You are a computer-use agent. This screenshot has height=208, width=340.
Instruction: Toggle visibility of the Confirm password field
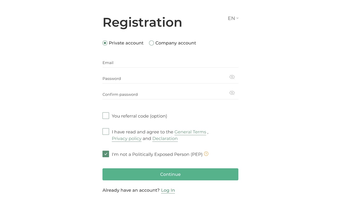coord(232,93)
